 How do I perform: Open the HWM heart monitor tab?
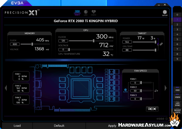point(93,13)
